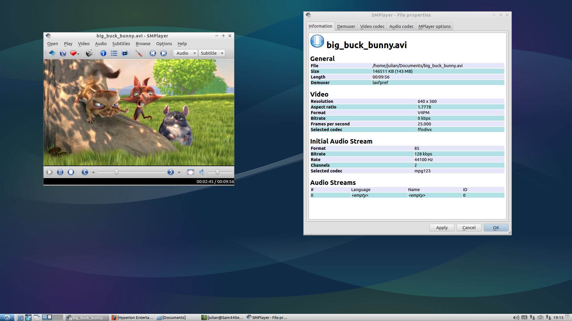This screenshot has height=321, width=572.
Task: Click the volume slider handle
Action: pyautogui.click(x=217, y=172)
